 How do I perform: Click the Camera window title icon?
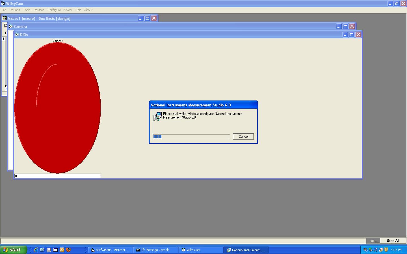[10, 27]
